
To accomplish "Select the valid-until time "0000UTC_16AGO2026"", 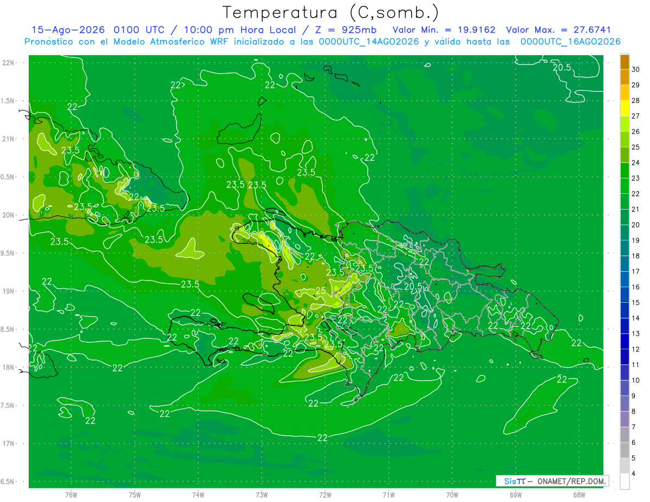I will pyautogui.click(x=570, y=42).
